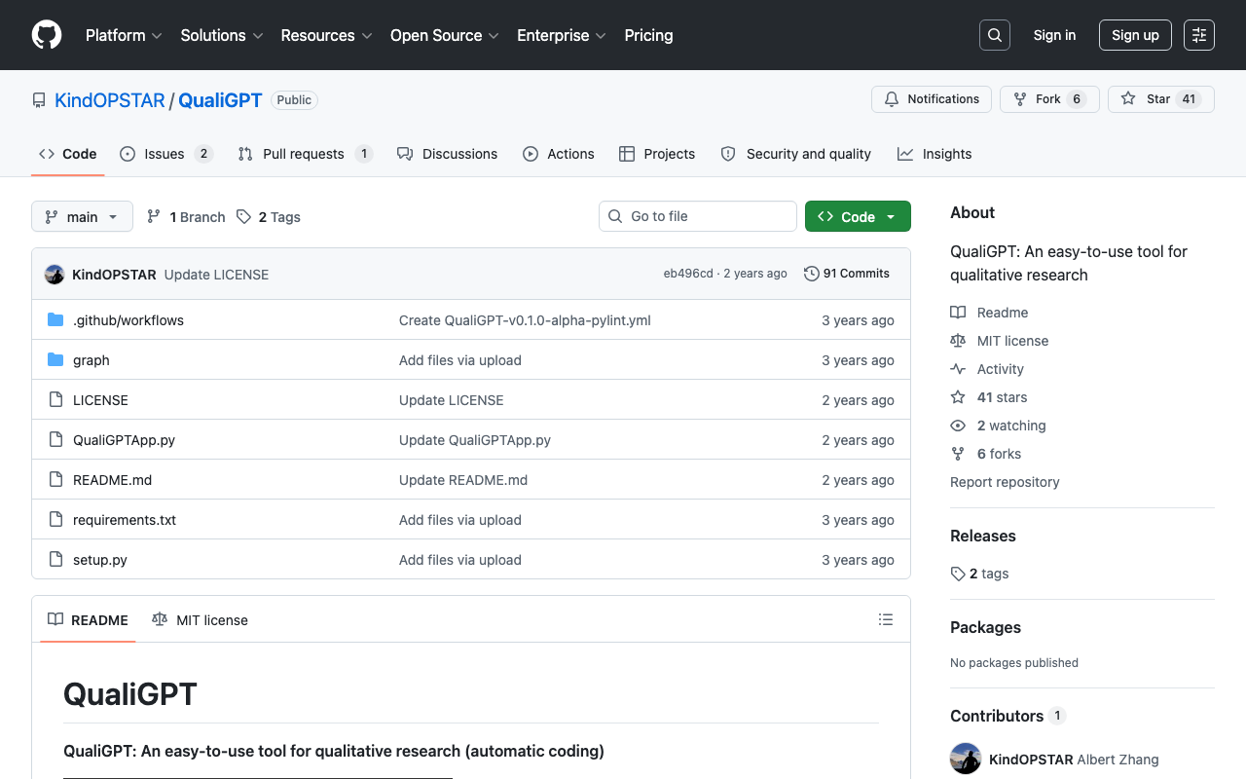
Task: Click the repository book icon beside KindOPSTAR
Action: (x=39, y=100)
